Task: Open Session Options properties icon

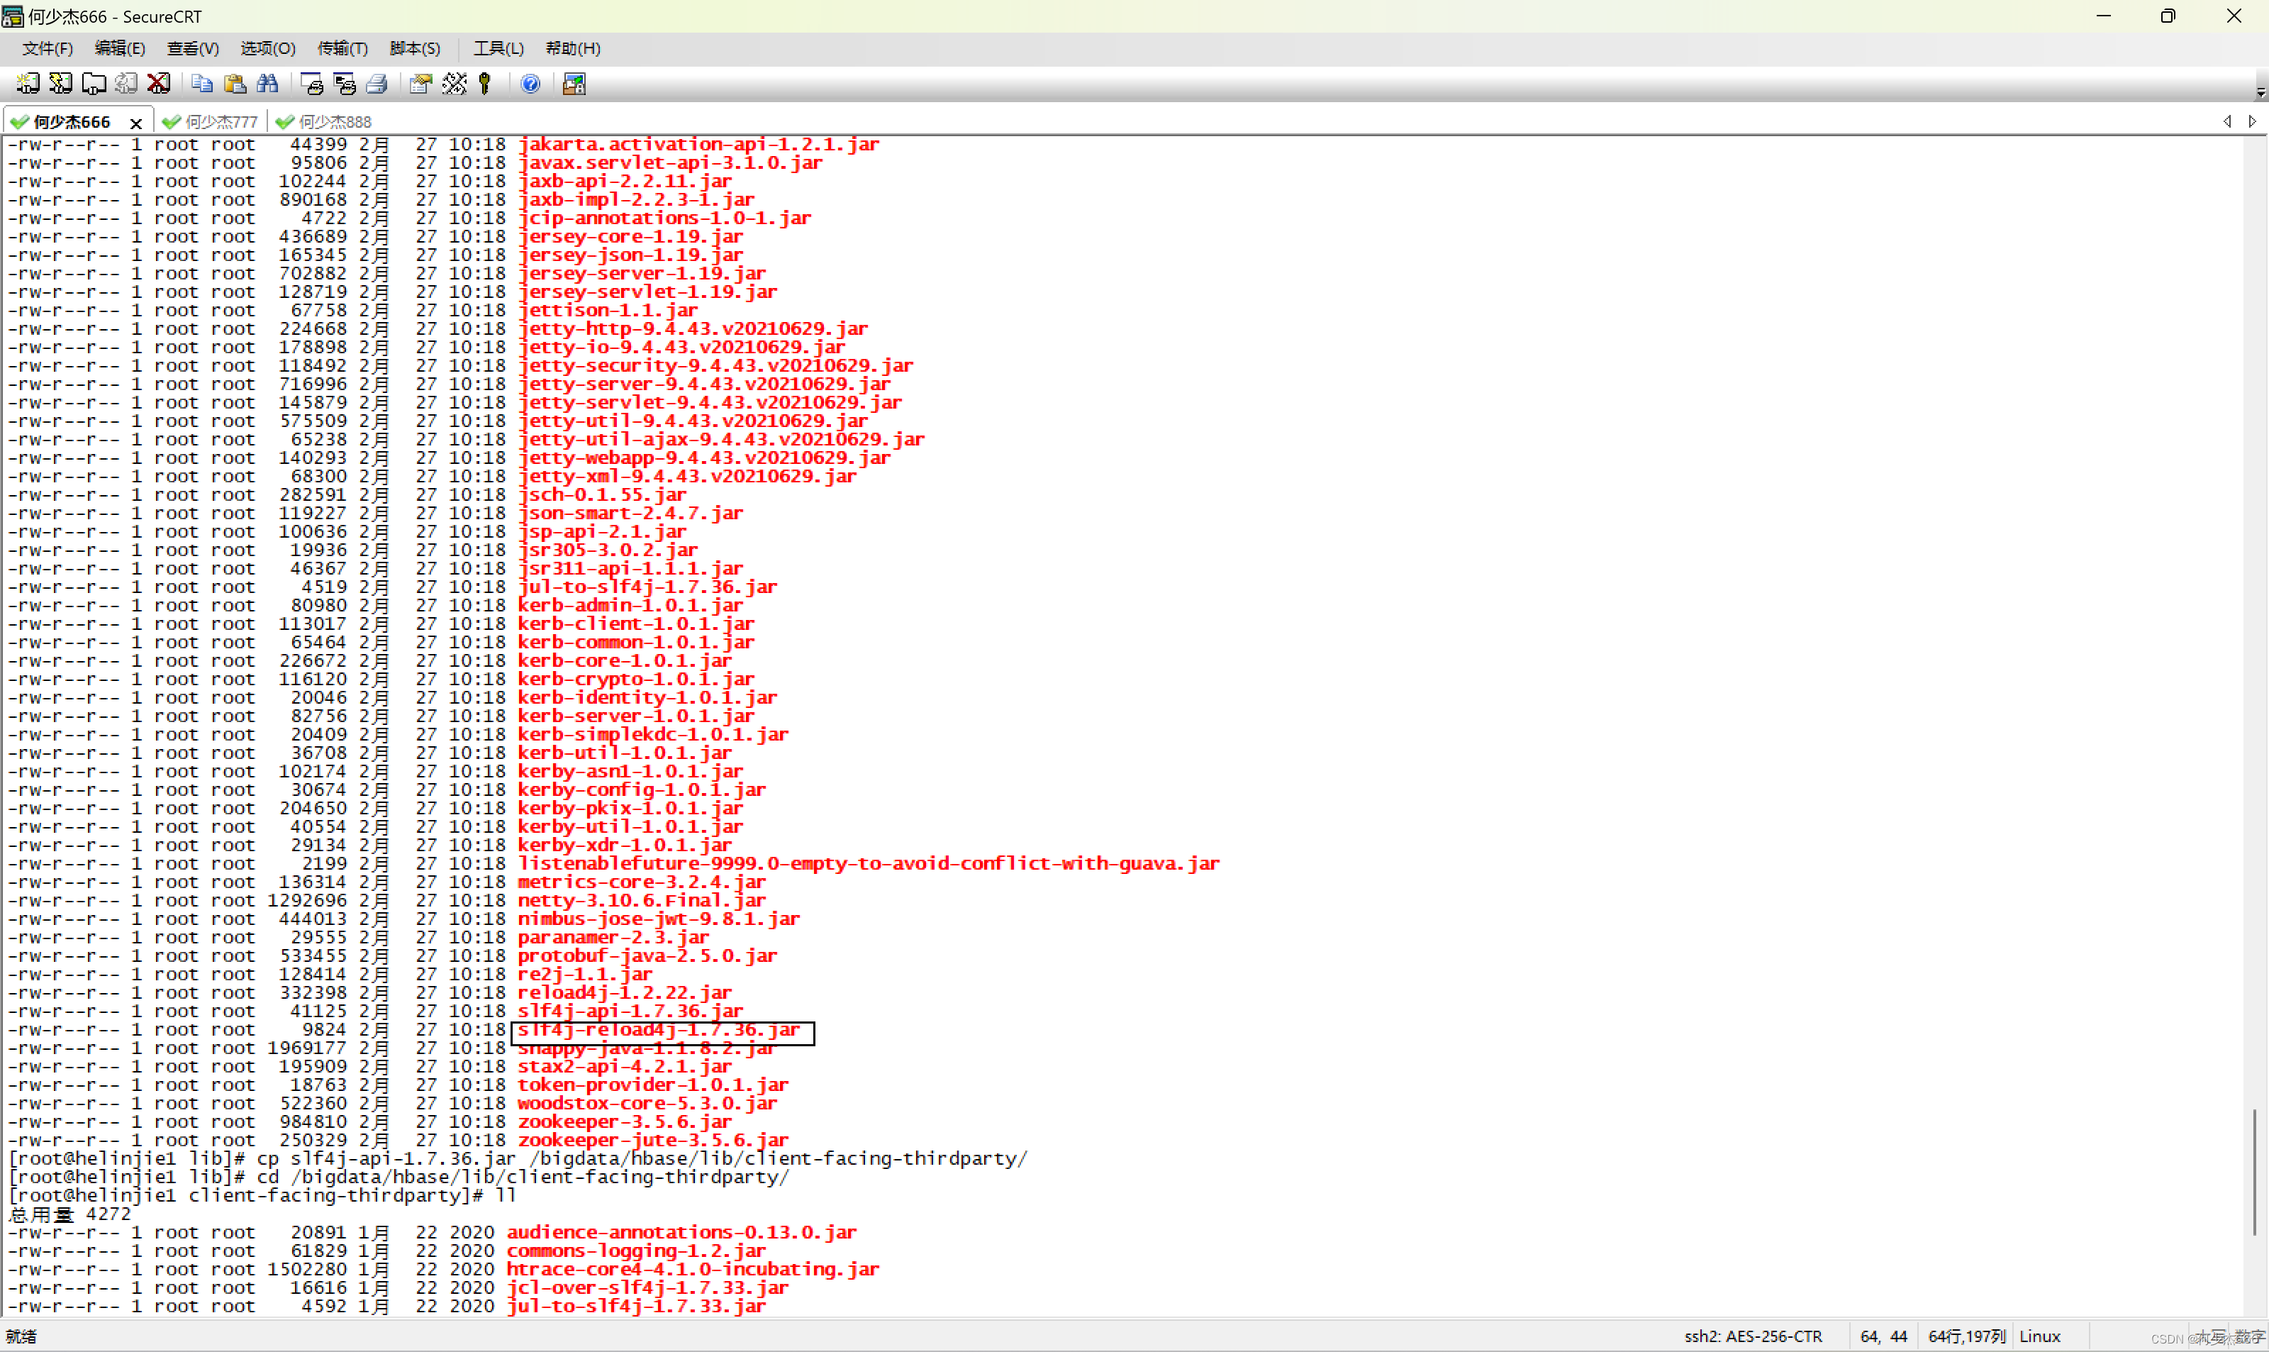Action: [x=420, y=84]
